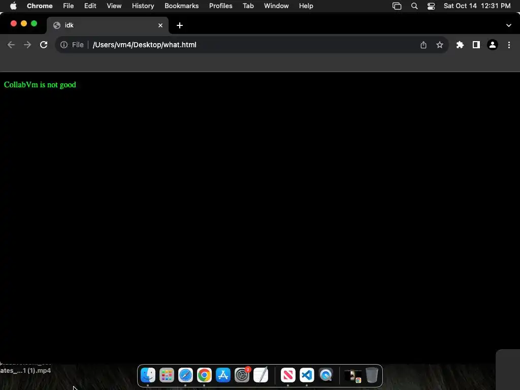Close the idk tab
Image resolution: width=520 pixels, height=390 pixels.
(160, 25)
